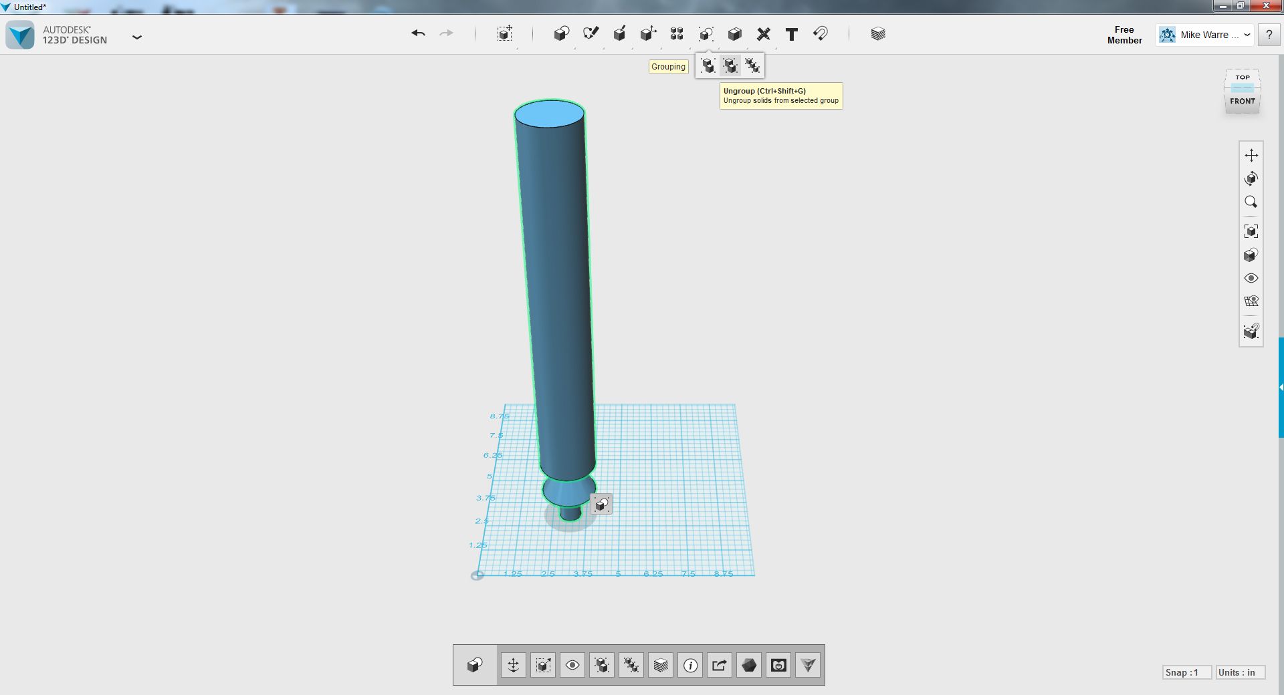Image resolution: width=1284 pixels, height=695 pixels.
Task: Click the FRONT face of the view cube
Action: (x=1243, y=102)
